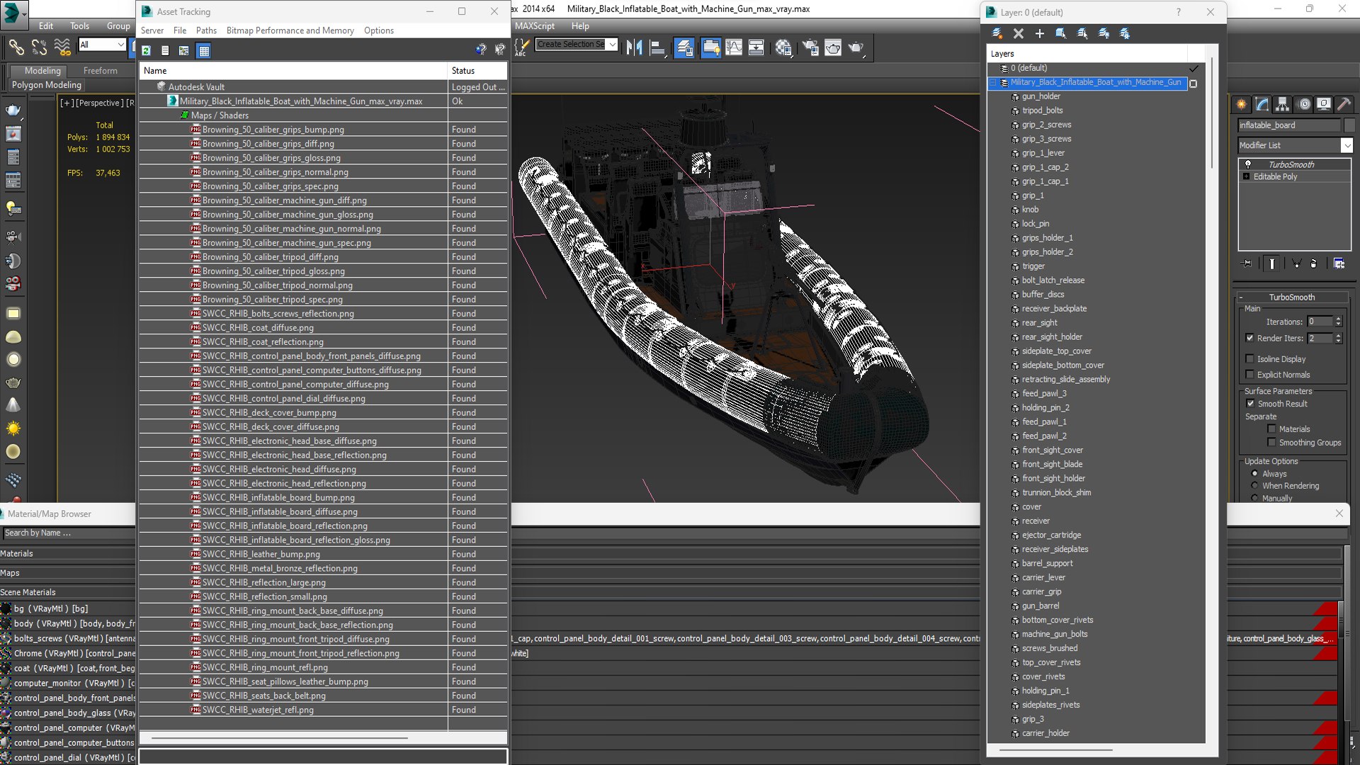
Task: Click the Select and Link chain icon
Action: [16, 47]
